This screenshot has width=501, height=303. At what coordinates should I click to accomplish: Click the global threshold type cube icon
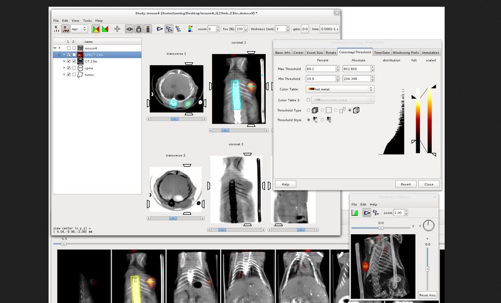click(356, 110)
